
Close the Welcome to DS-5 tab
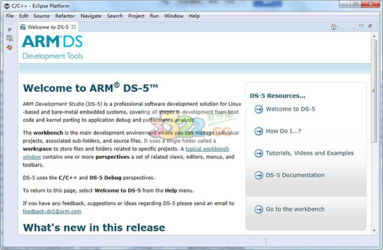73,27
